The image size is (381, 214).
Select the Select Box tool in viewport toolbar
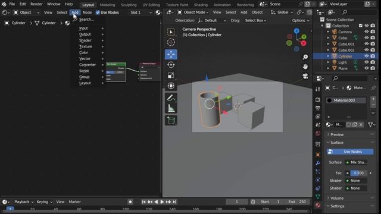pos(171,32)
